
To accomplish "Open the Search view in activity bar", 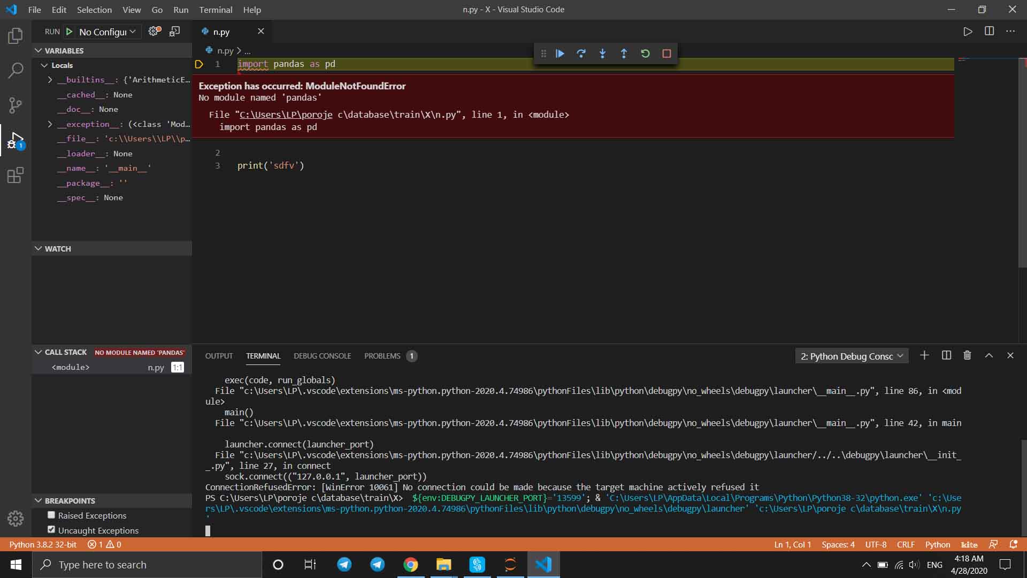I will (x=16, y=70).
